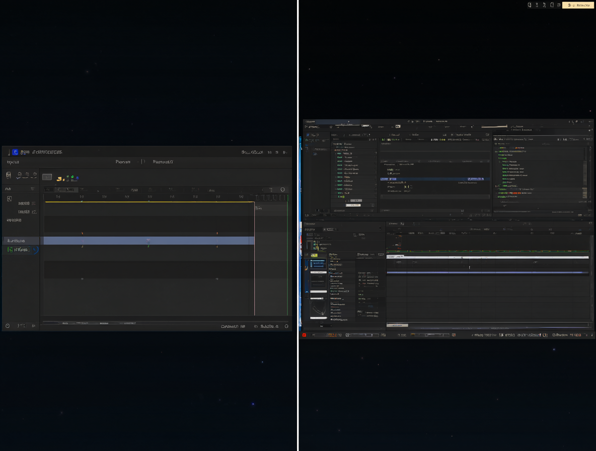Screen dimensions: 596x451
Task: Click the yellow folder icon in left window toolbar
Action: (x=59, y=179)
